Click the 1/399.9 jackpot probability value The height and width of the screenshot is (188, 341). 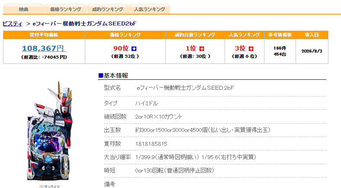click(x=167, y=157)
